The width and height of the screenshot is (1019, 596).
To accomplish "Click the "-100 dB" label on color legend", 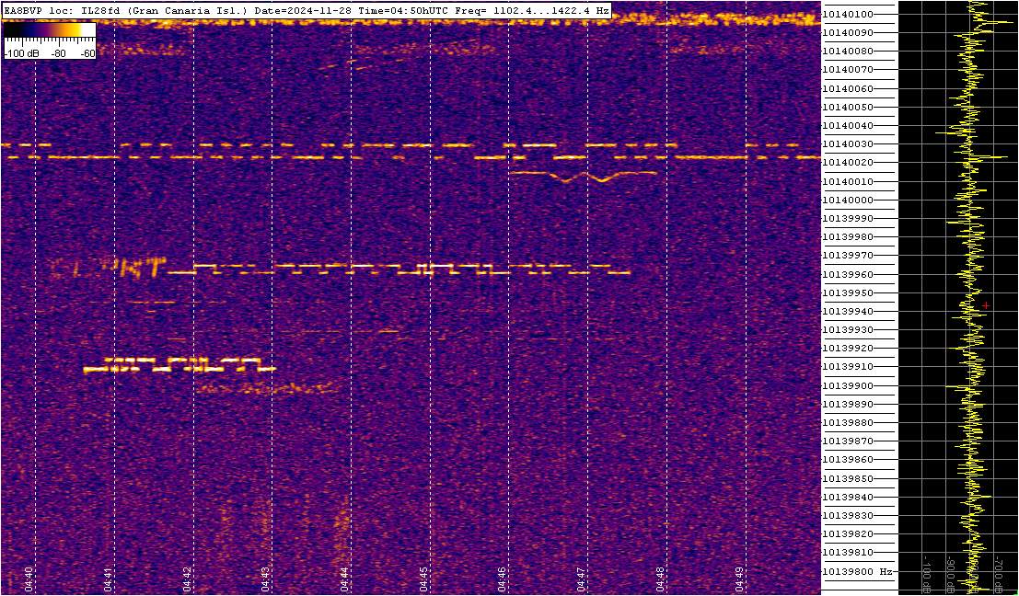I will [x=20, y=53].
